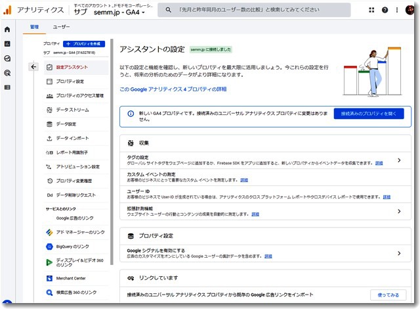Viewport: 420px width, 309px height.
Task: Click the アトリビューション設定 icon
Action: tap(49, 166)
